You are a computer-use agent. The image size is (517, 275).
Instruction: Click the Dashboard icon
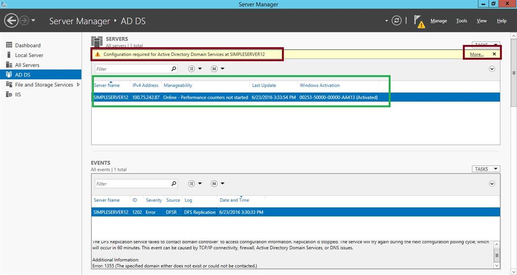[x=9, y=45]
